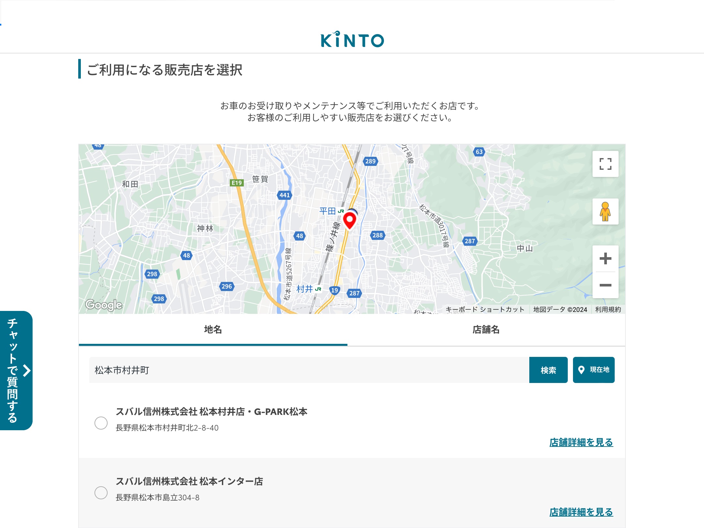
Task: Click the route 288 badge on map
Action: pos(377,235)
